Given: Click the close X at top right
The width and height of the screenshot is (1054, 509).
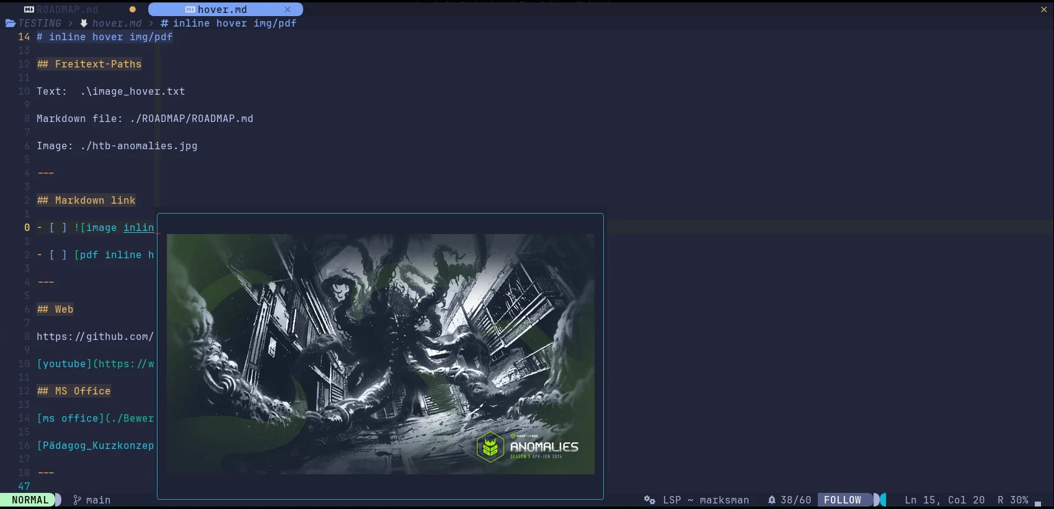Looking at the screenshot, I should (x=1043, y=9).
